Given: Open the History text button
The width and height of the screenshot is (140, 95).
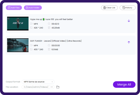Looking at the screenshot, I should [x=129, y=8].
